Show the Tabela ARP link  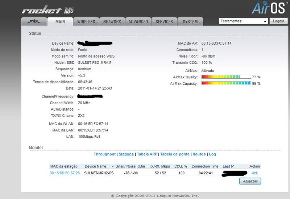(x=147, y=154)
